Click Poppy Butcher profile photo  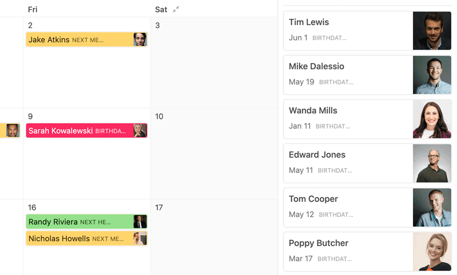pyautogui.click(x=432, y=251)
